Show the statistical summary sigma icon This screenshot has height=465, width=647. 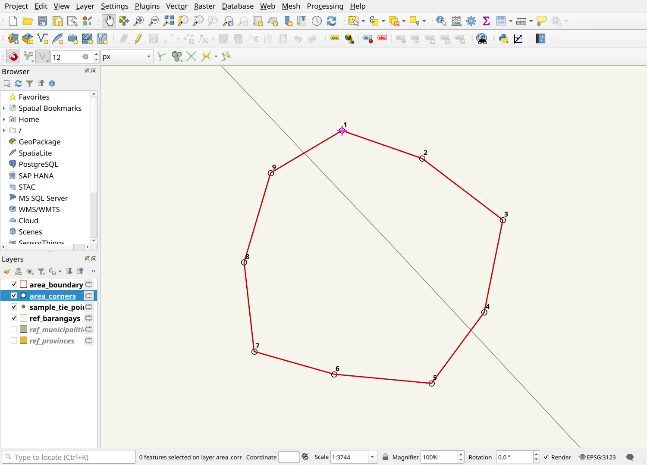[486, 21]
